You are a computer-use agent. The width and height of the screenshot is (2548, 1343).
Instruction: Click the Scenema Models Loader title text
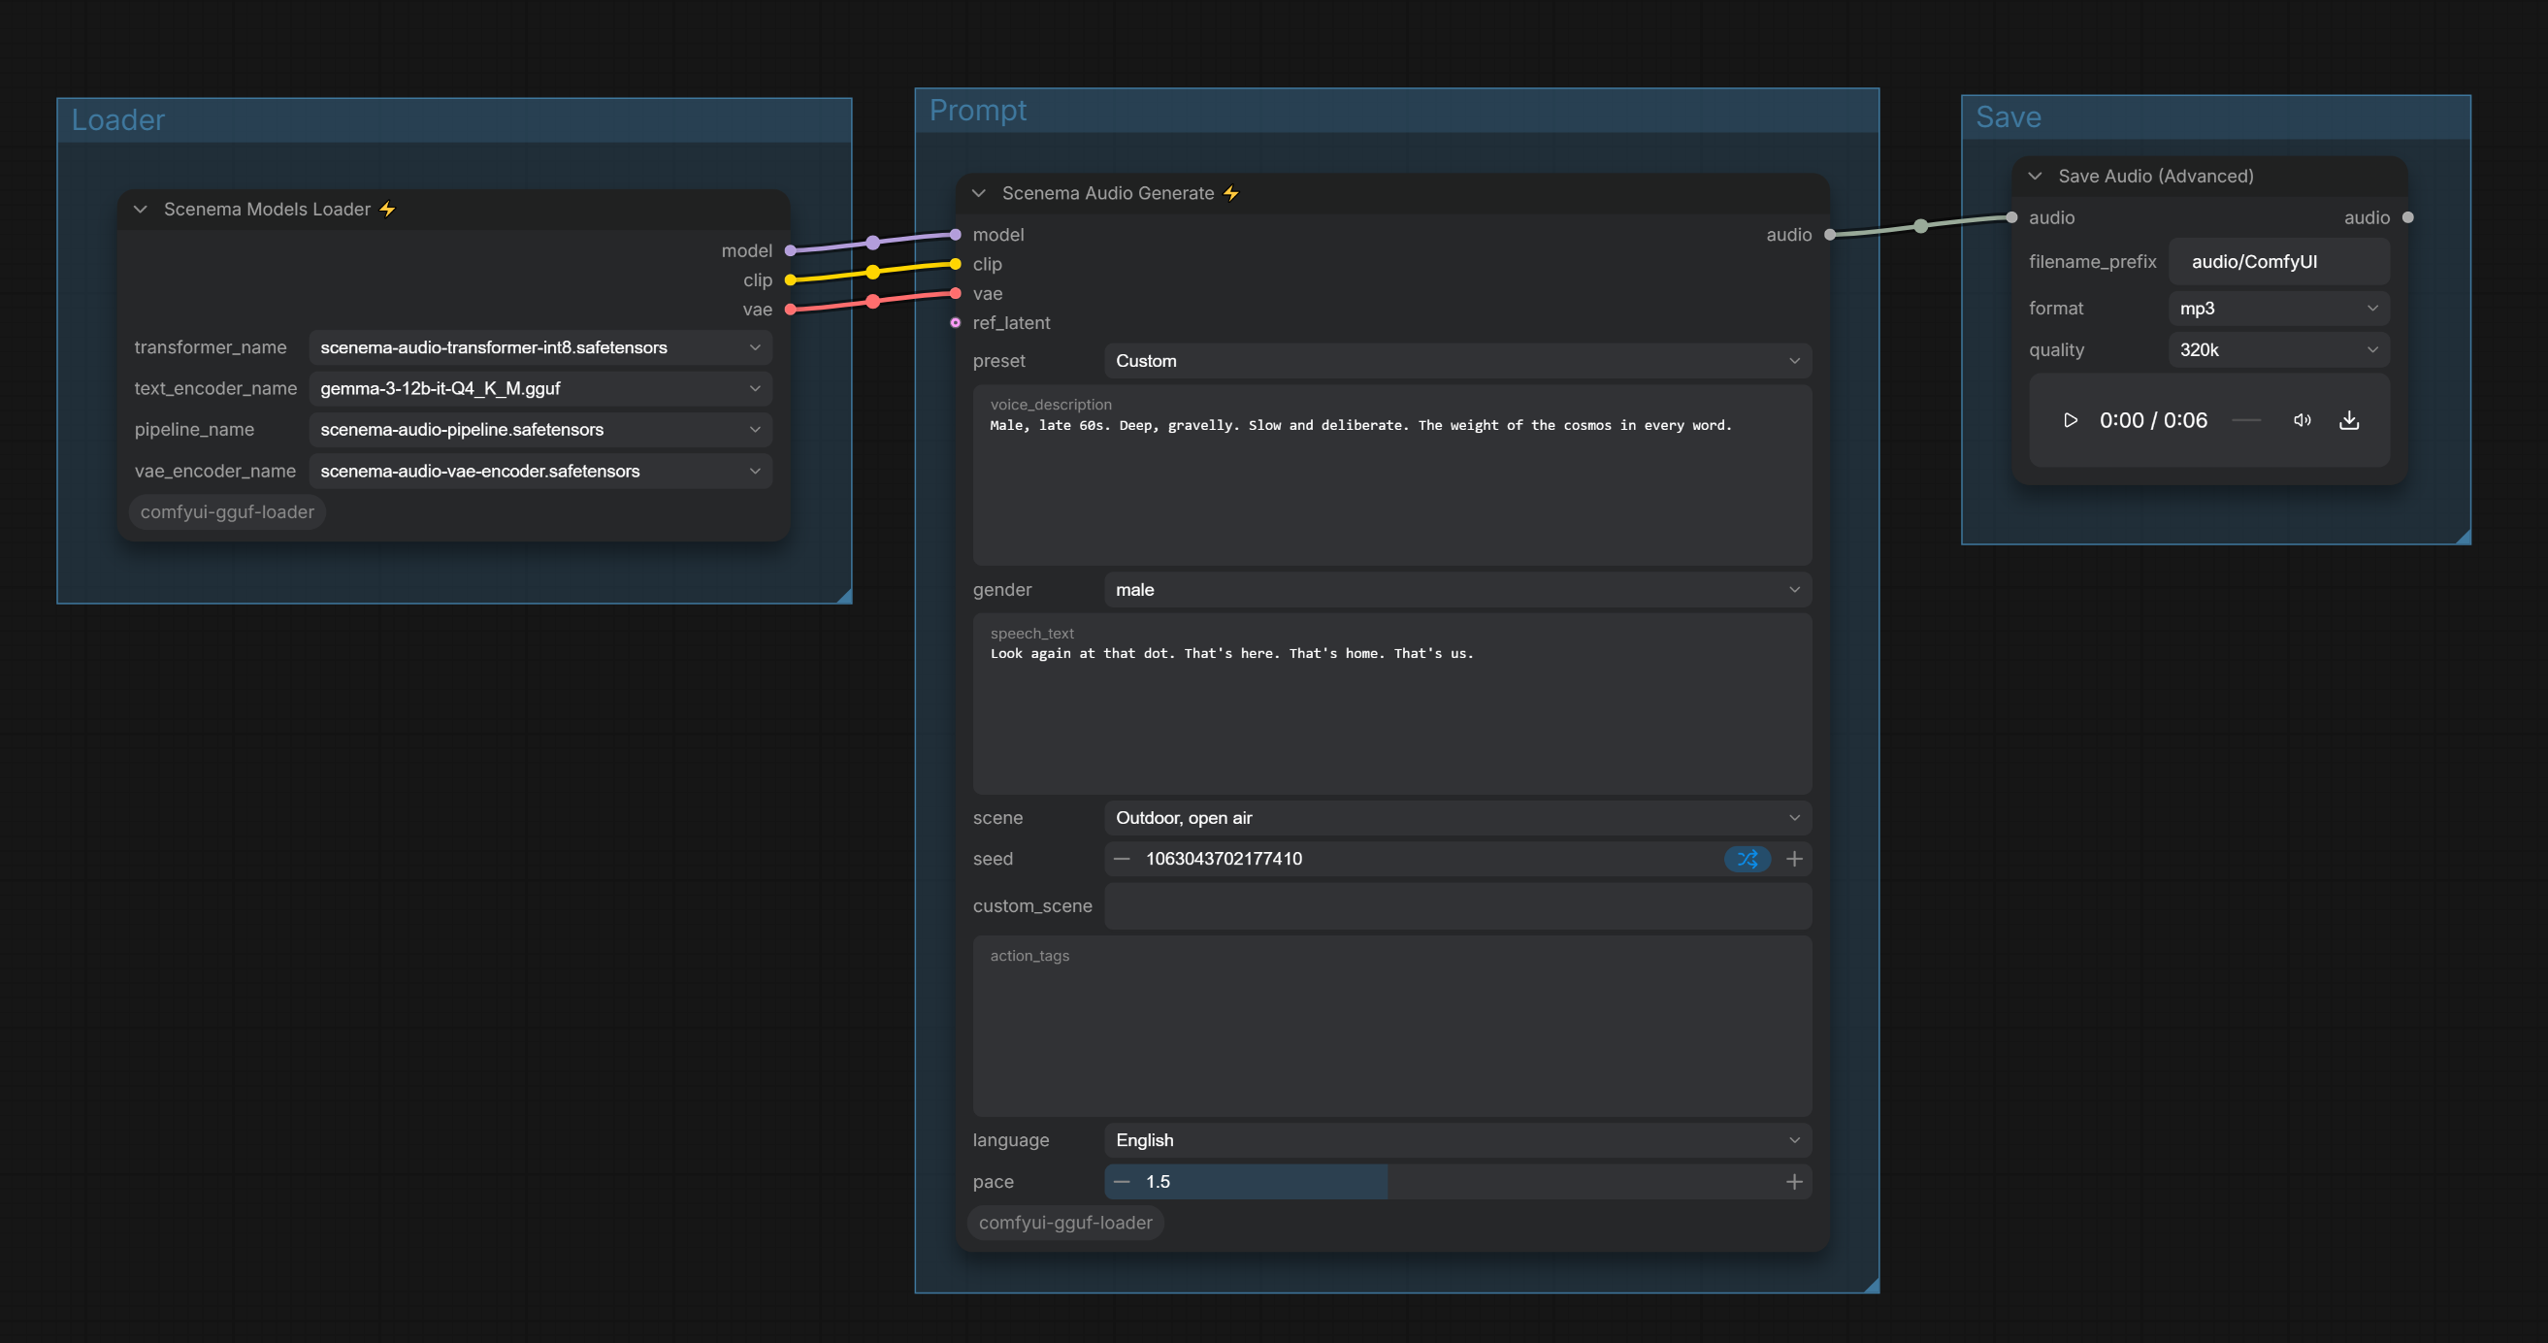tap(267, 209)
